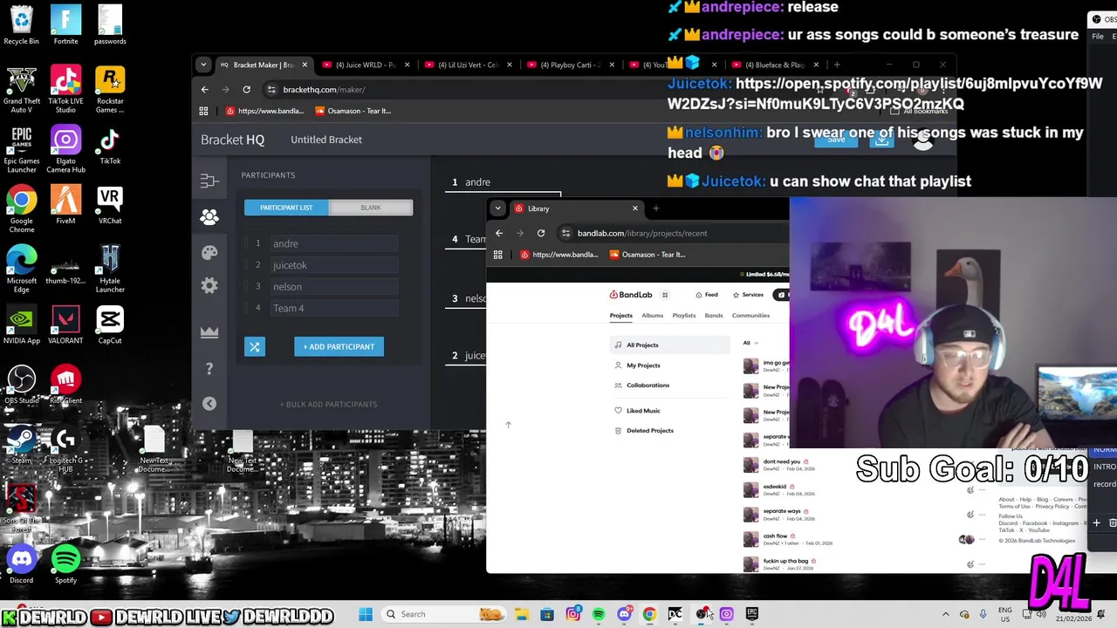Click the scroll-to-top arrow on BandLab page
This screenshot has width=1117, height=628.
click(x=509, y=425)
